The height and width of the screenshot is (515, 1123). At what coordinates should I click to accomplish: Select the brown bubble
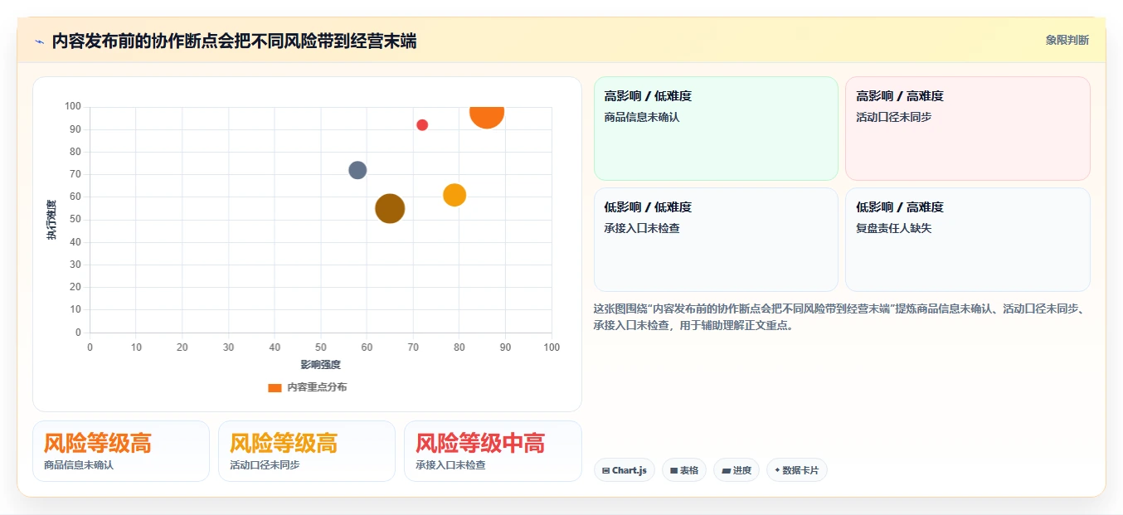(x=390, y=208)
